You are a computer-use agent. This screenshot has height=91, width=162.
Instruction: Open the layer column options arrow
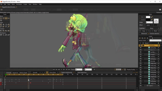pos(161,43)
